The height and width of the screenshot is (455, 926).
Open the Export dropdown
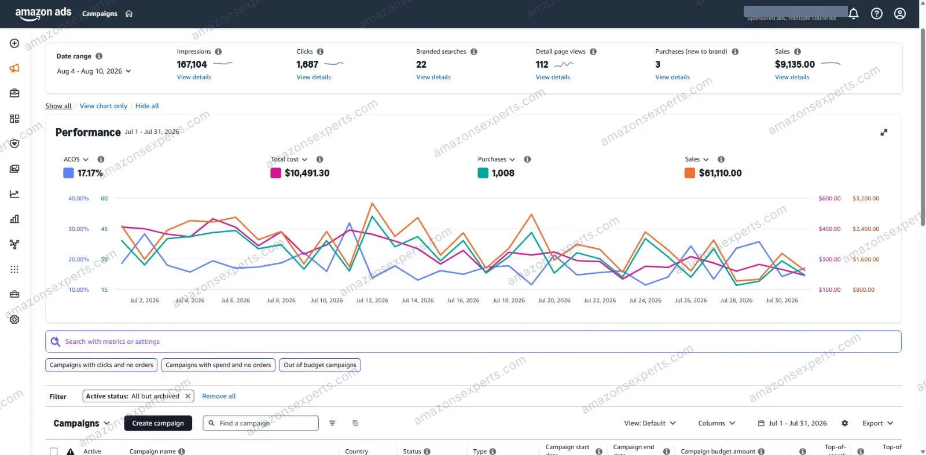click(x=877, y=423)
